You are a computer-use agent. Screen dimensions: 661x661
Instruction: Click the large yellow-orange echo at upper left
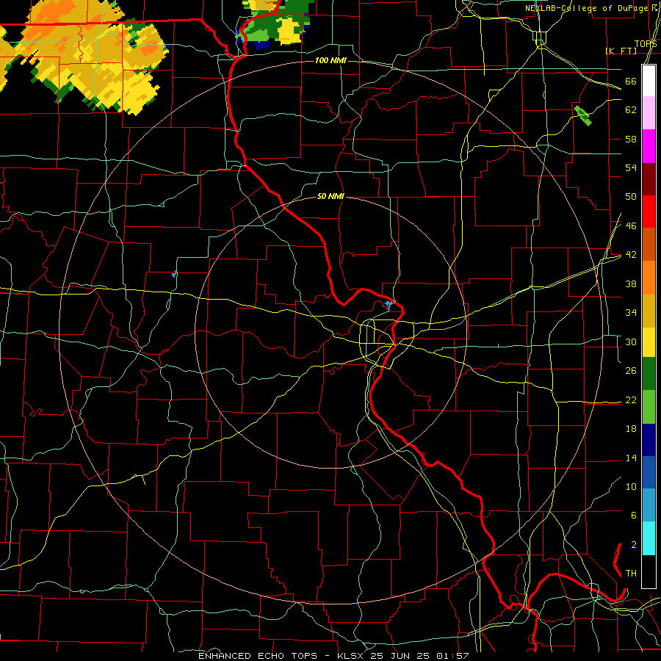point(89,55)
